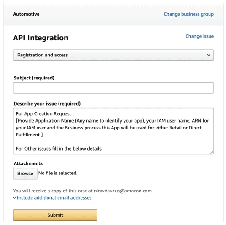Click the API Integration heading
226x225 pixels.
(41, 38)
